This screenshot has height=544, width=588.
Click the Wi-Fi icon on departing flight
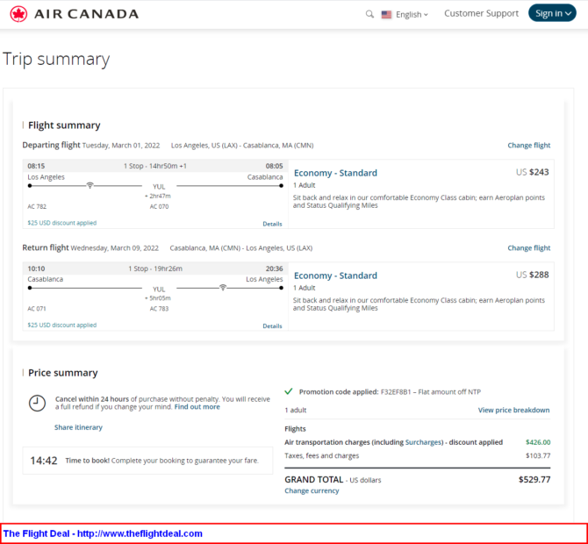(90, 185)
